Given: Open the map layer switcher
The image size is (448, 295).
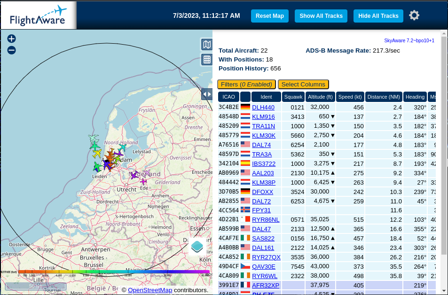Looking at the screenshot, I should pos(197,247).
